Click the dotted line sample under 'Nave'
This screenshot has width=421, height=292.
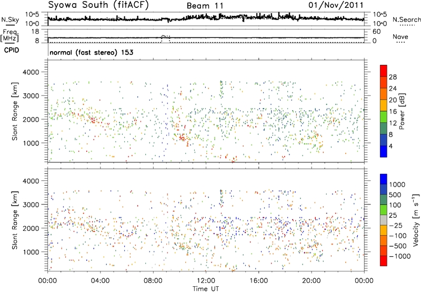tap(401, 42)
